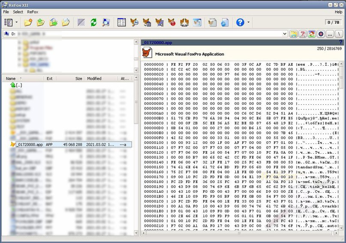Click the fox with magnifier analyze icon

[134, 22]
